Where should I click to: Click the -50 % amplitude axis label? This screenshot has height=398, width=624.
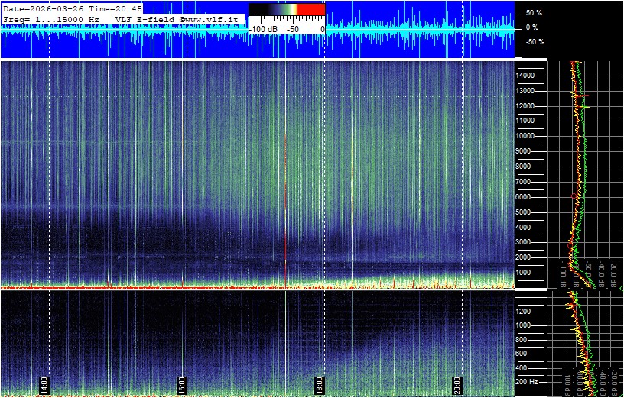(x=534, y=42)
